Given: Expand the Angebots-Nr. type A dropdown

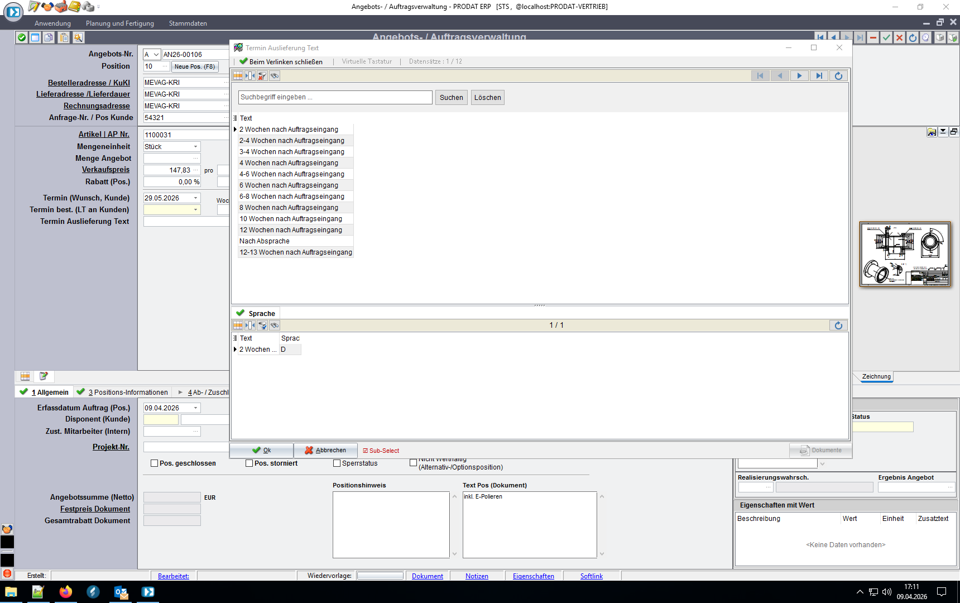Looking at the screenshot, I should (156, 55).
